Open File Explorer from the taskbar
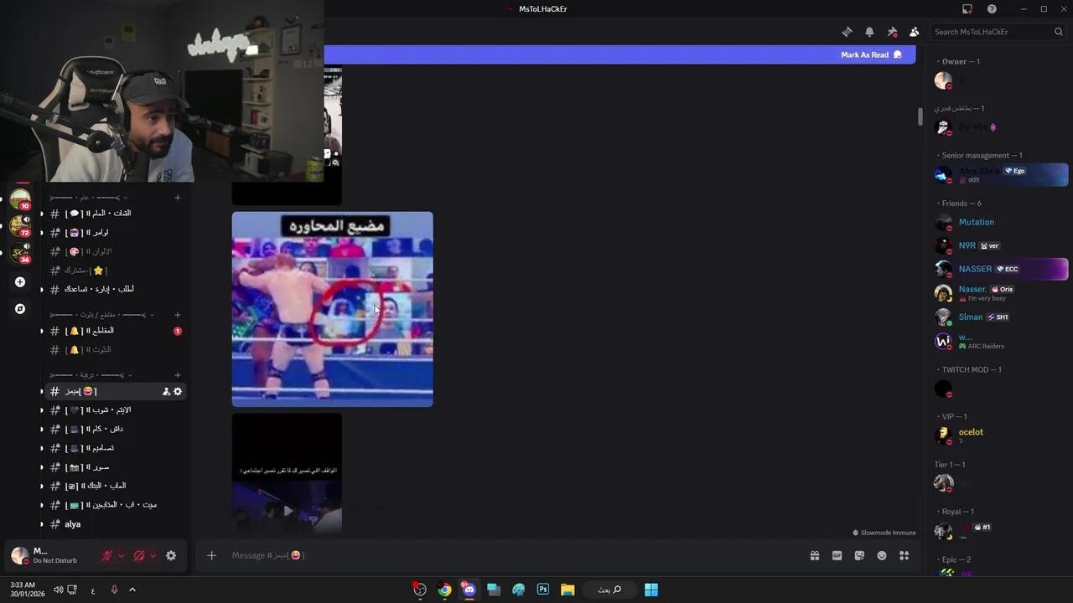Screen dimensions: 1073x603 tap(568, 590)
